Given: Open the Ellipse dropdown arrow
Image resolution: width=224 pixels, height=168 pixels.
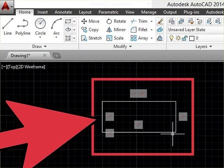Looking at the screenshot, I should (x=74, y=30).
